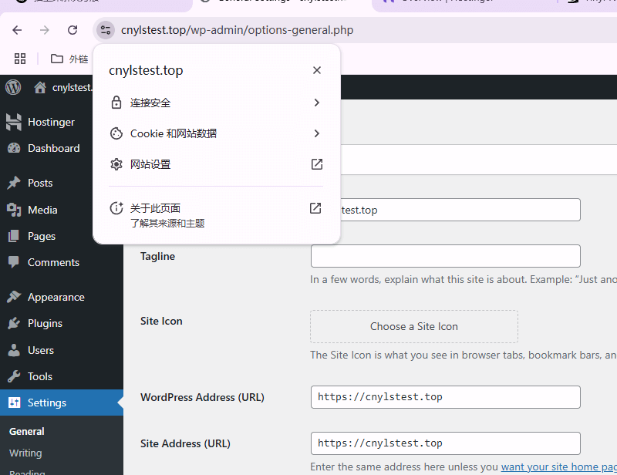Screen dimensions: 617x475
Task: Open the Appearance menu item
Action: pyautogui.click(x=56, y=297)
